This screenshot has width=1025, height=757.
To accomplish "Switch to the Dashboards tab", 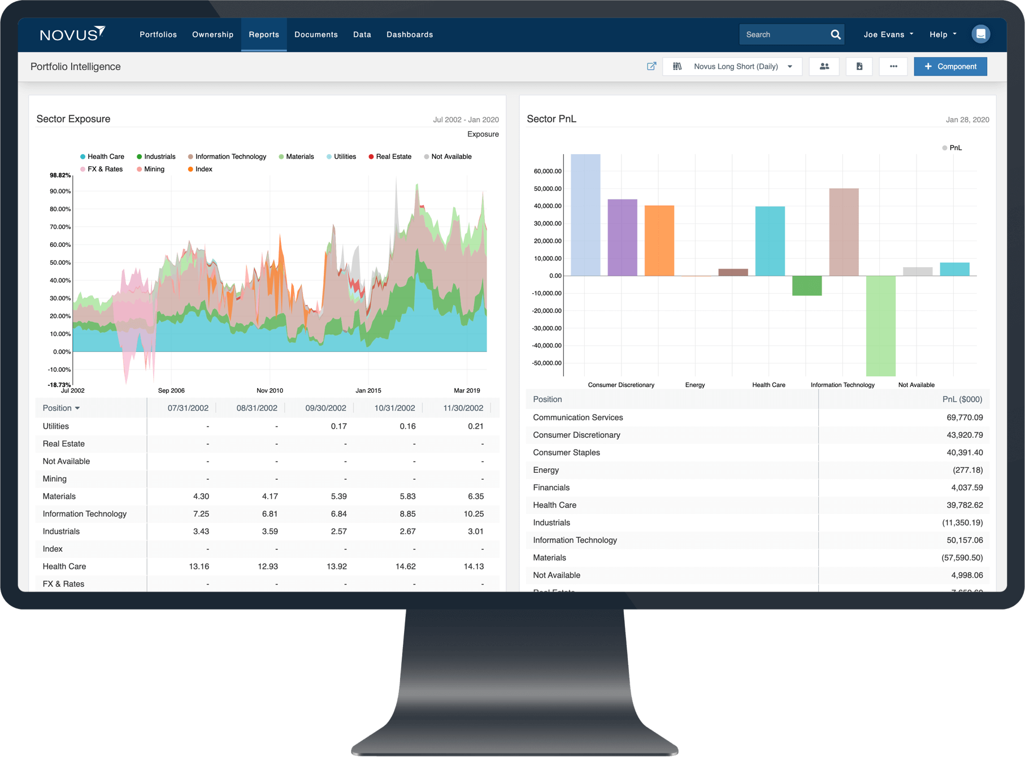I will coord(410,34).
